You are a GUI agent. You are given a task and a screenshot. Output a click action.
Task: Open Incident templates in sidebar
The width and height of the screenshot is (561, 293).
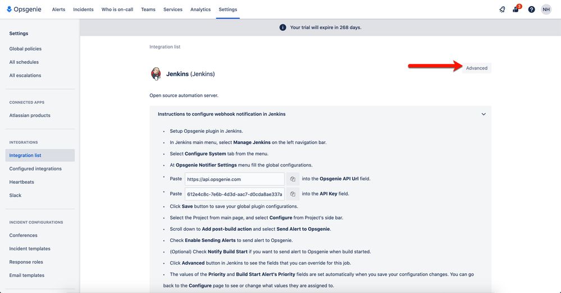coord(30,249)
